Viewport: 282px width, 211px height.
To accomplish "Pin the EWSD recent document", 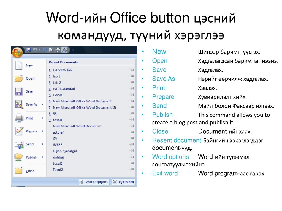I will (132, 95).
